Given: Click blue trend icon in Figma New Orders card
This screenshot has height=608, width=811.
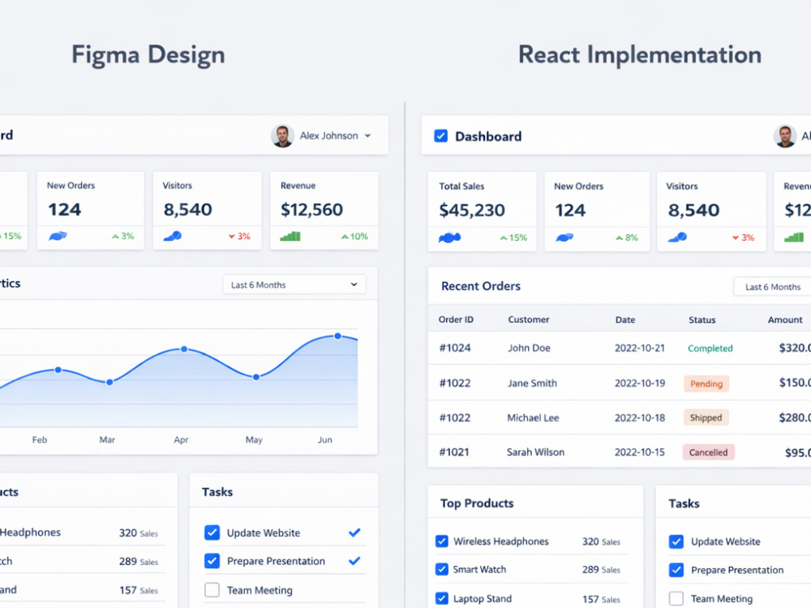Looking at the screenshot, I should tap(58, 236).
